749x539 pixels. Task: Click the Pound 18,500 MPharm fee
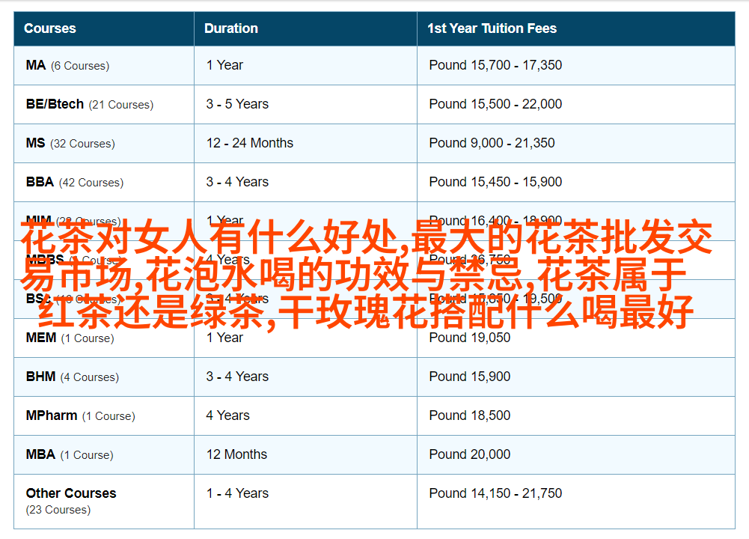[x=469, y=415]
